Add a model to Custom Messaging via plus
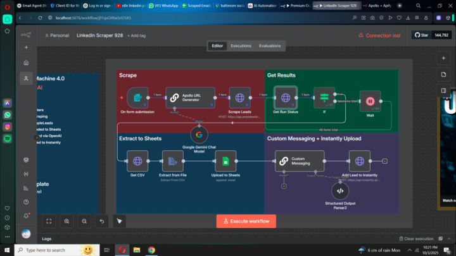This screenshot has width=456, height=256. point(284,186)
